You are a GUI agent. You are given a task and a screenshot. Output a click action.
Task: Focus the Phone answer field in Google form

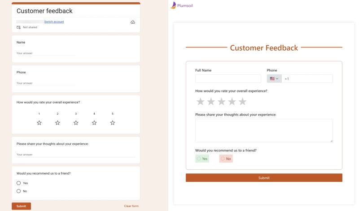46,83
